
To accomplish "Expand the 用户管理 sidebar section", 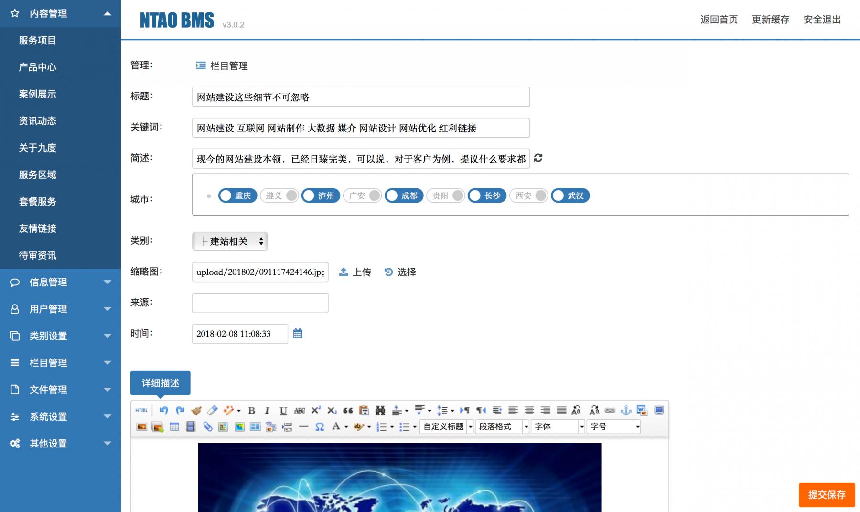I will (x=60, y=309).
